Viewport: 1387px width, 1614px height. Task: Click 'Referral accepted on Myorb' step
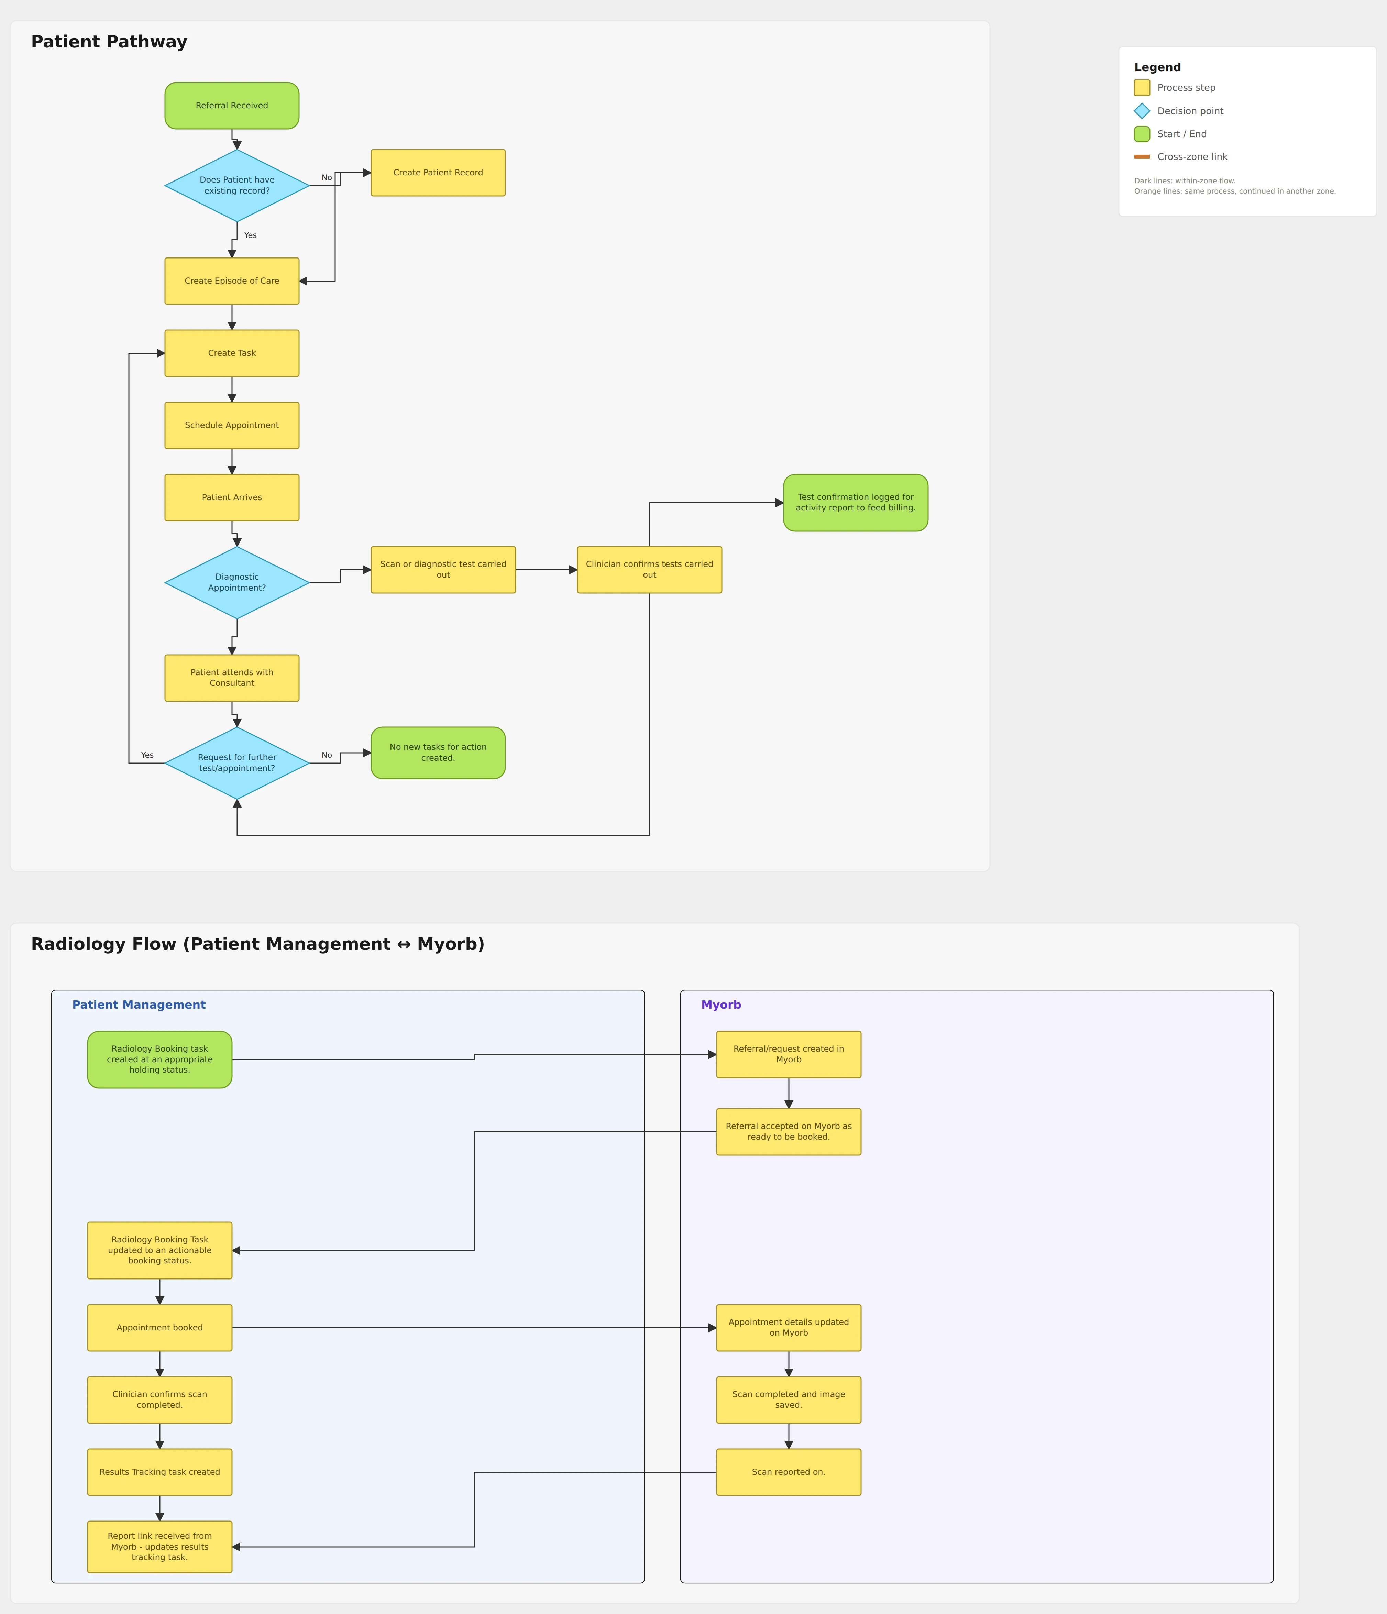click(789, 1132)
